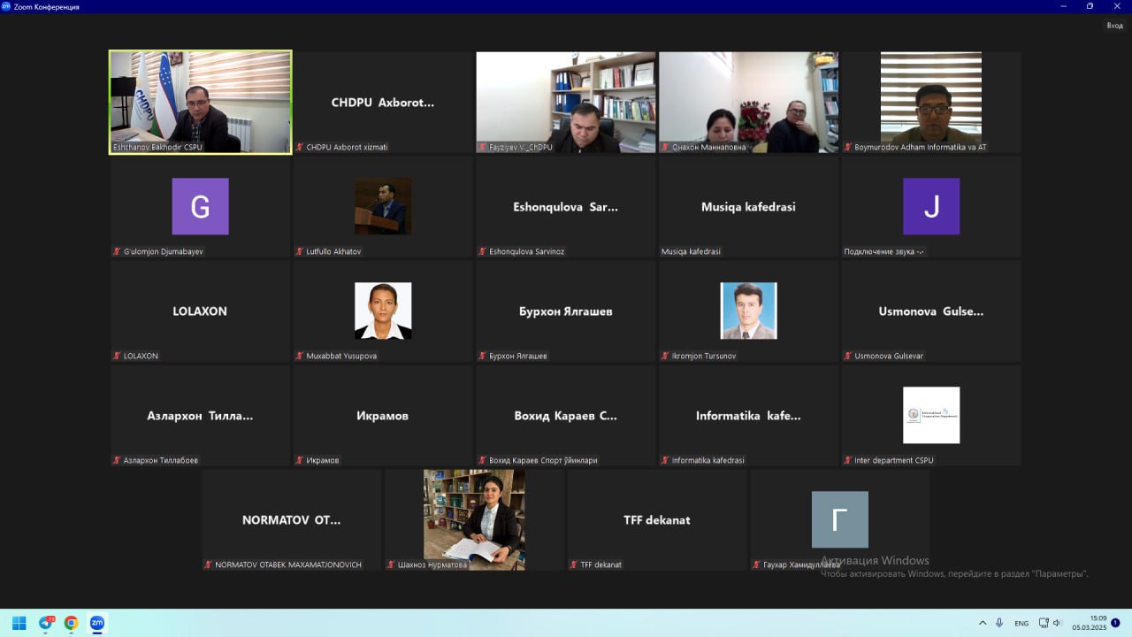Click the microphone icon in system tray

point(999,623)
